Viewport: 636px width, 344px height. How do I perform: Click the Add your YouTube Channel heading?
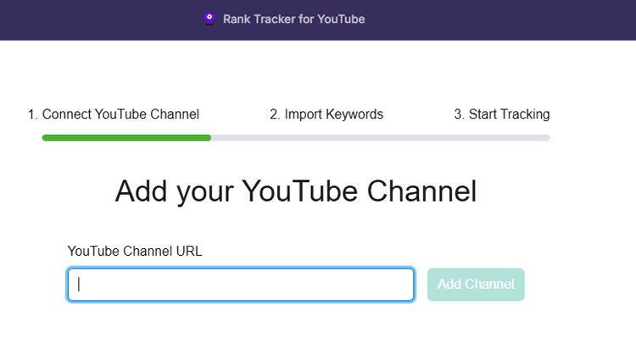(296, 191)
